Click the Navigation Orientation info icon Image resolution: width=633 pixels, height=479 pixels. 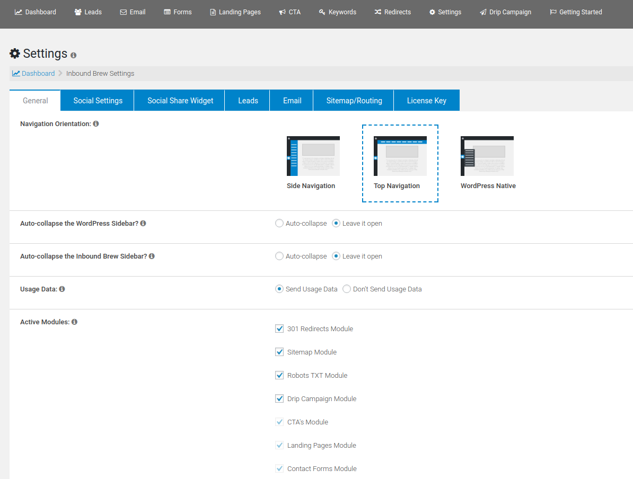pyautogui.click(x=96, y=123)
